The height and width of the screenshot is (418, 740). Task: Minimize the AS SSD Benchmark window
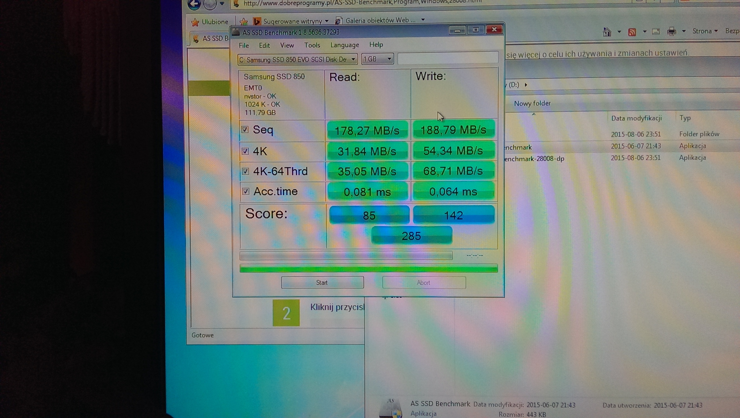pyautogui.click(x=457, y=30)
